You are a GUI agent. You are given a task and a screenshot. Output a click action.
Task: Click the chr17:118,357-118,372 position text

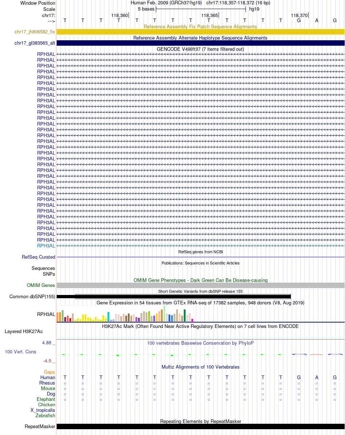click(238, 3)
